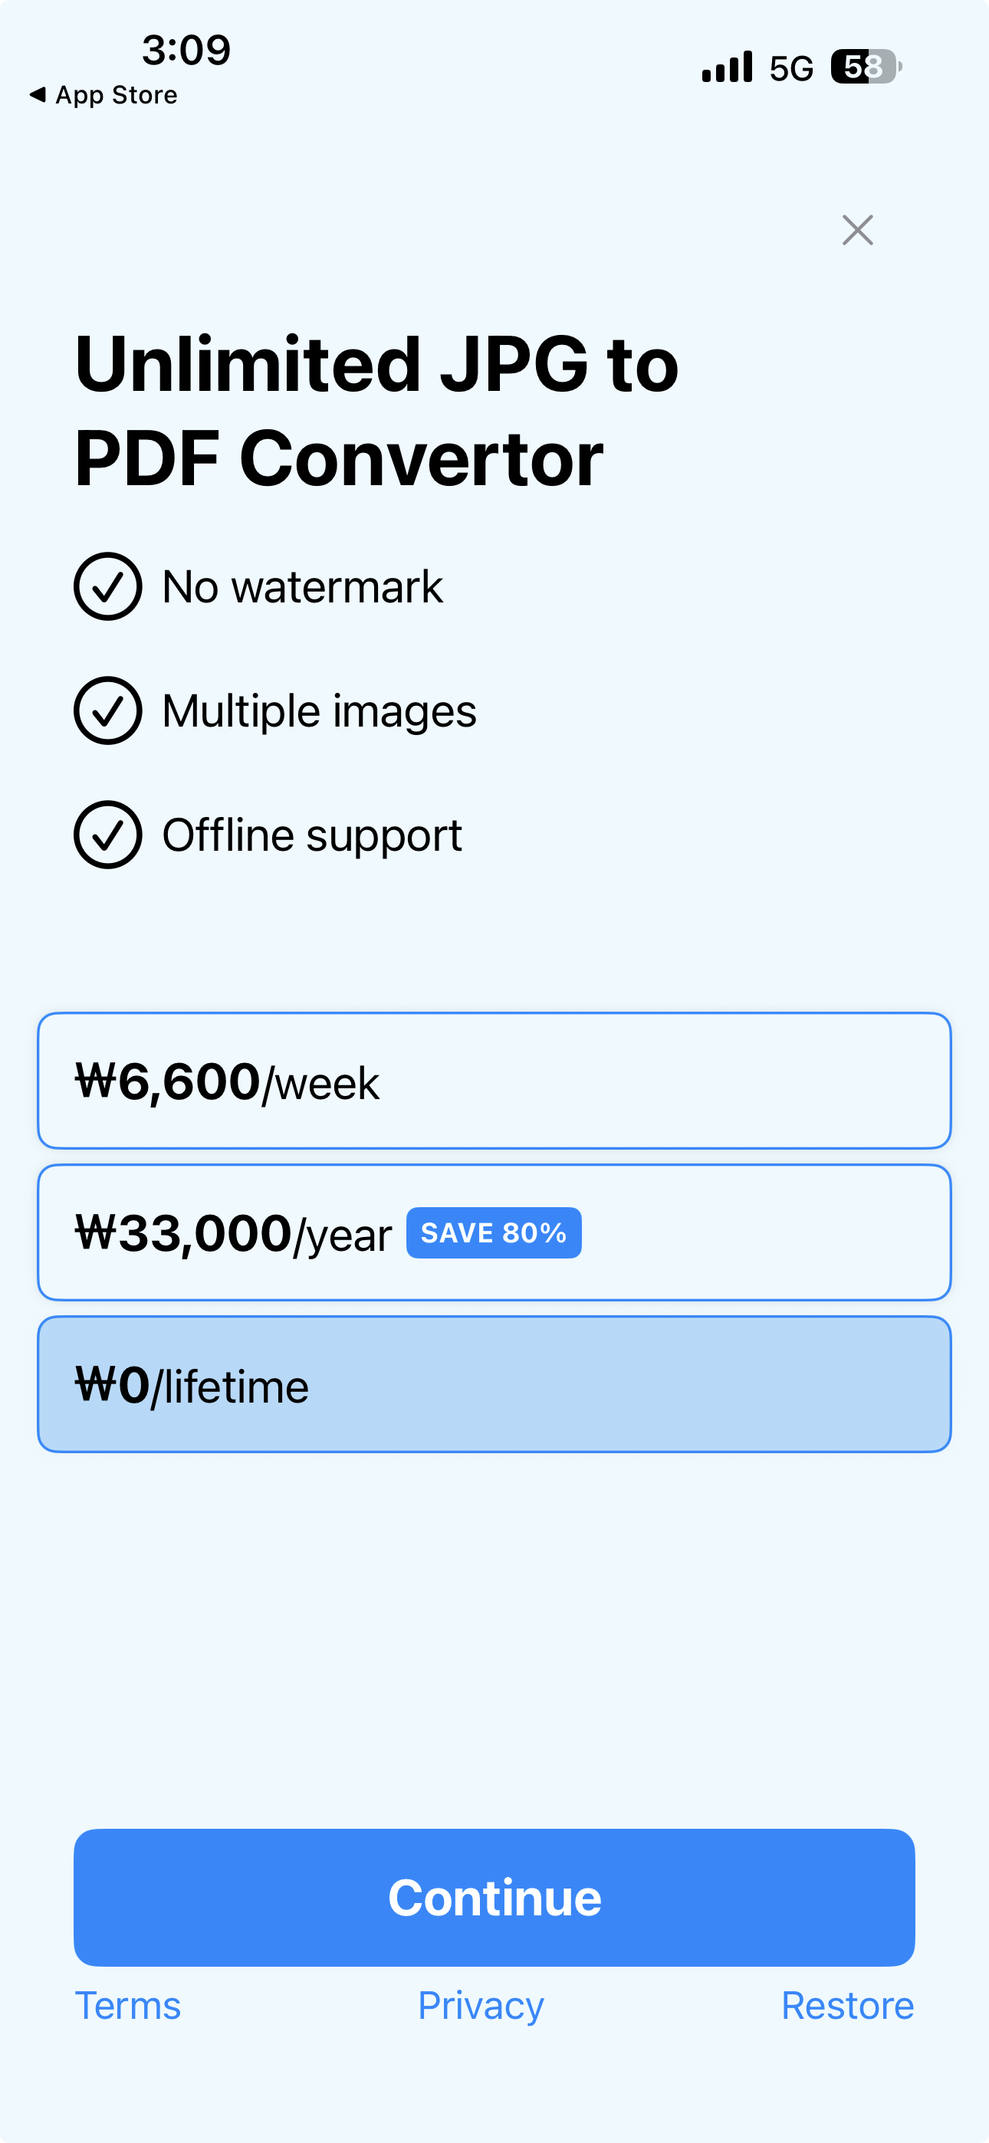Tap Restore to restore purchases
Viewport: 989px width, 2143px height.
pyautogui.click(x=847, y=2006)
